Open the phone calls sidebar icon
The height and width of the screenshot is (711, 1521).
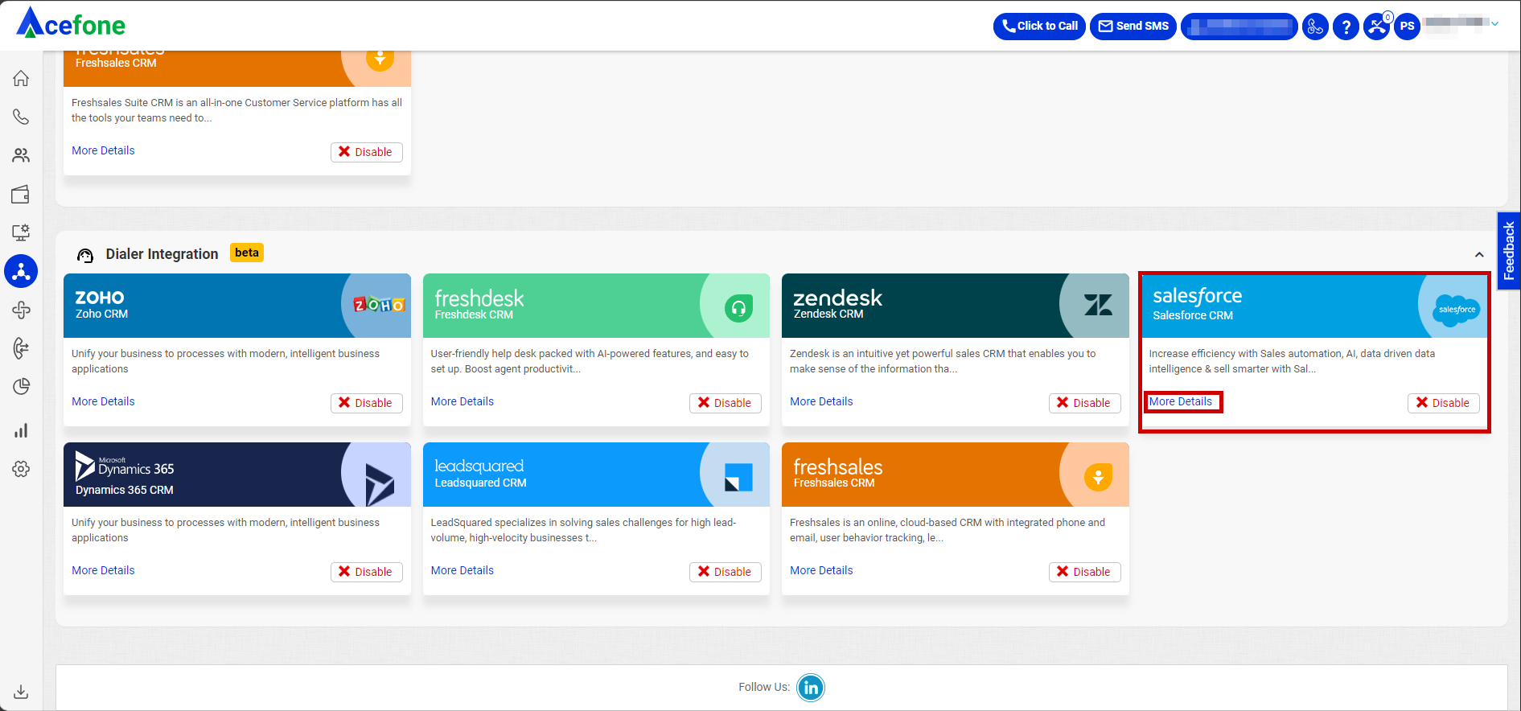point(21,117)
